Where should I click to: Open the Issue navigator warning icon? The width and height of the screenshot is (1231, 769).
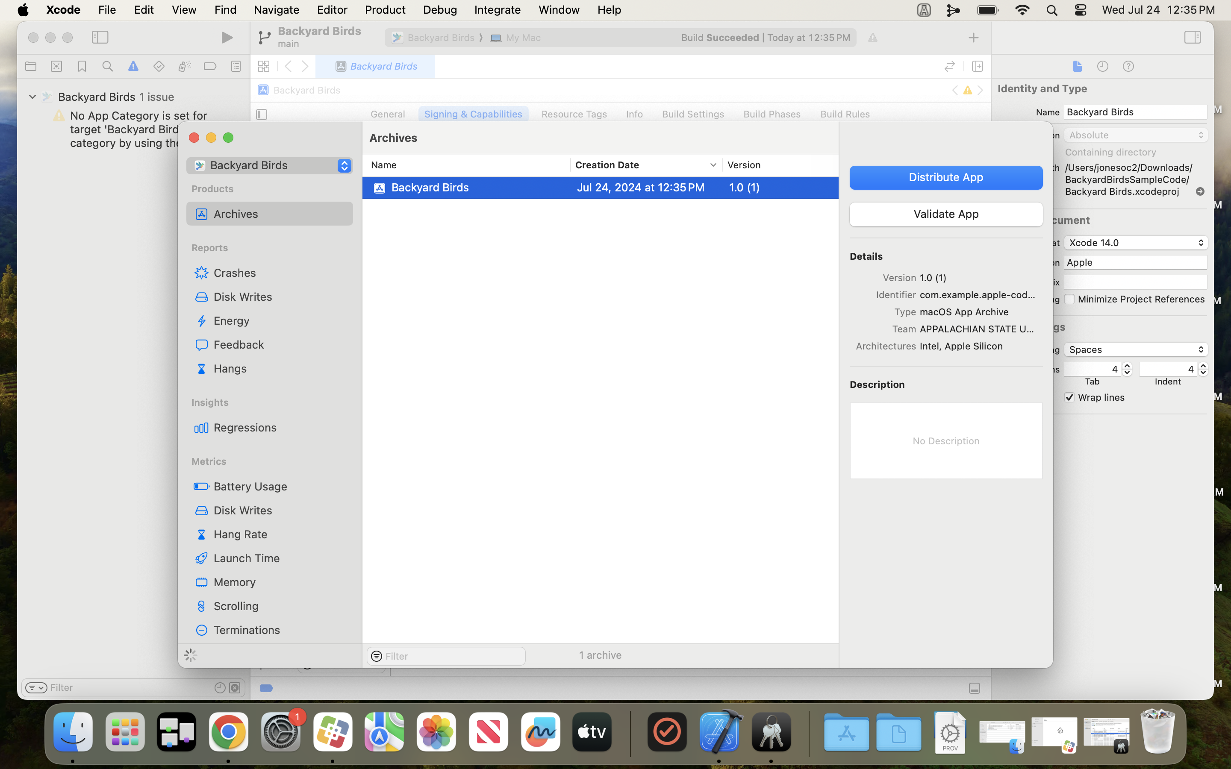[x=133, y=66]
